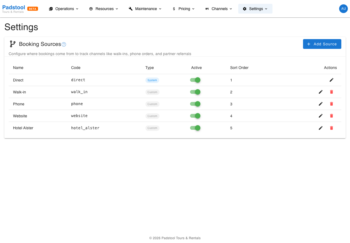Click the Add Source button
The height and width of the screenshot is (243, 350).
point(322,44)
